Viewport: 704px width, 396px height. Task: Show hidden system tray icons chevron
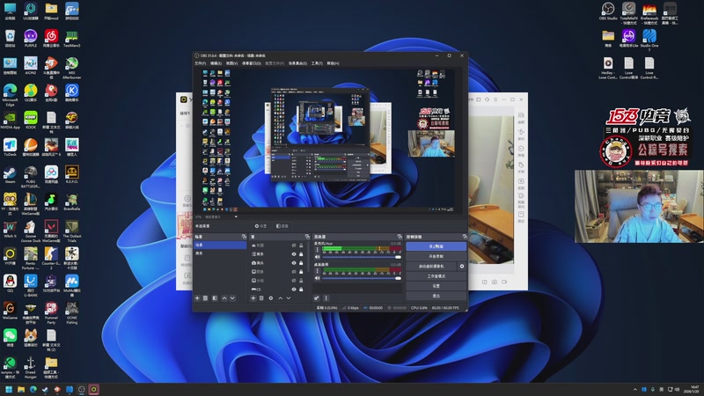click(x=634, y=389)
